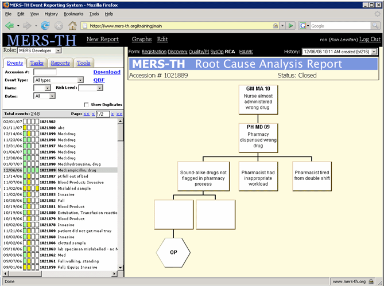Open the Risk Level dropdown
Viewport: 384px width, 286px height.
click(99, 88)
